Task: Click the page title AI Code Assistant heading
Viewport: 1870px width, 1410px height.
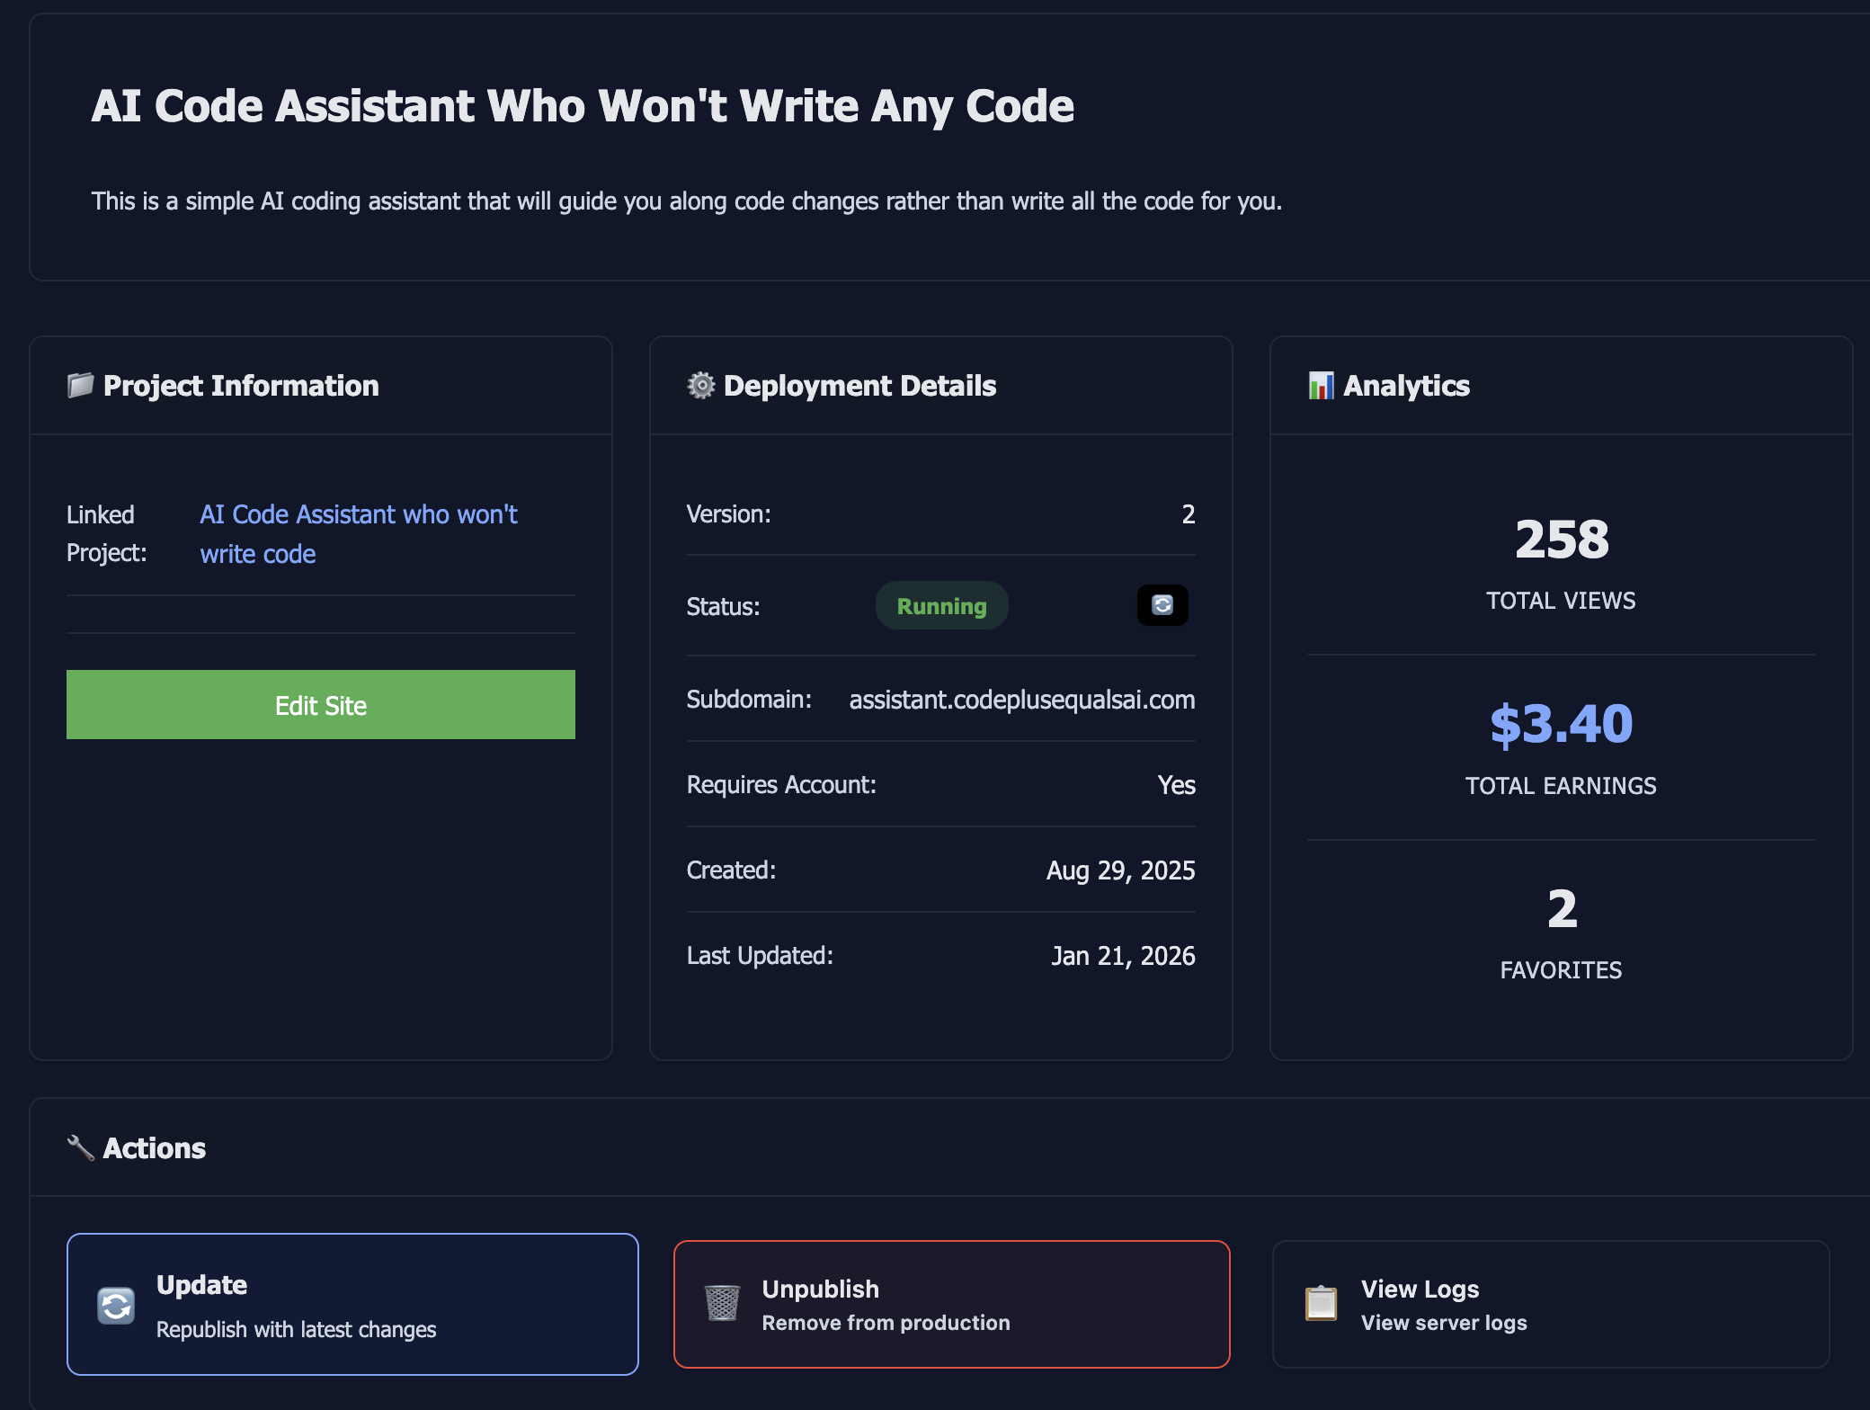Action: coord(583,105)
